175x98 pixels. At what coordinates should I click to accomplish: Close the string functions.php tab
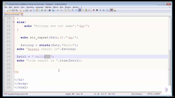pyautogui.click(x=21, y=14)
